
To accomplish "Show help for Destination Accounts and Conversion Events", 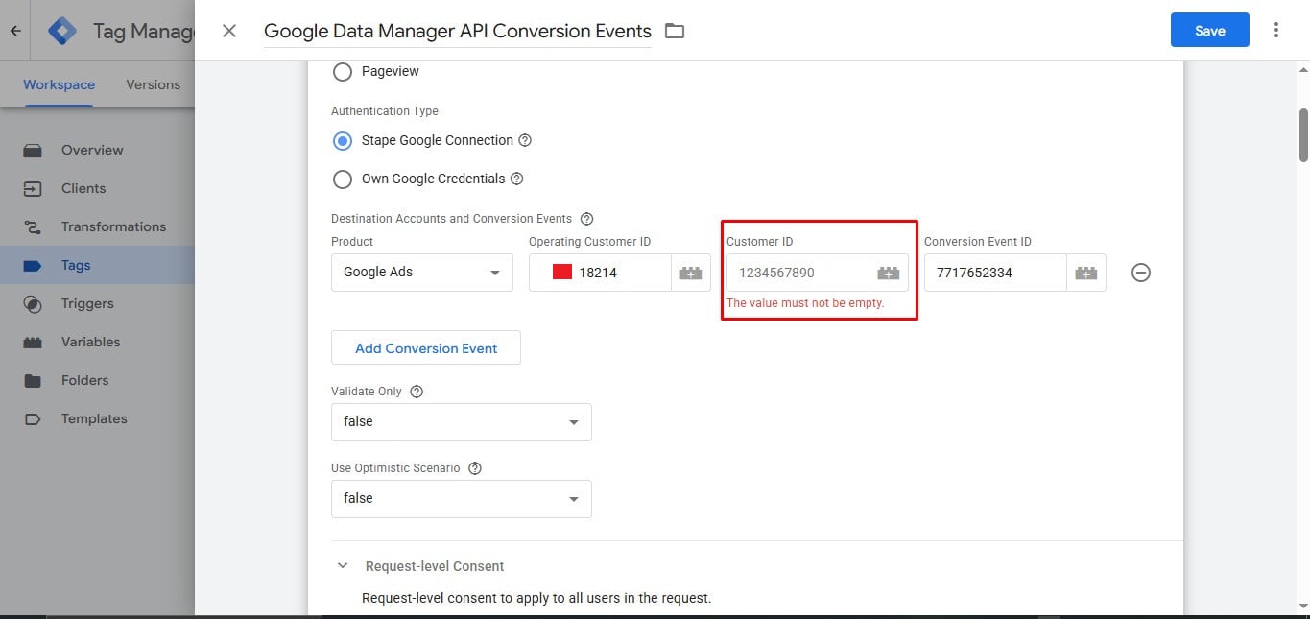I will [x=587, y=219].
